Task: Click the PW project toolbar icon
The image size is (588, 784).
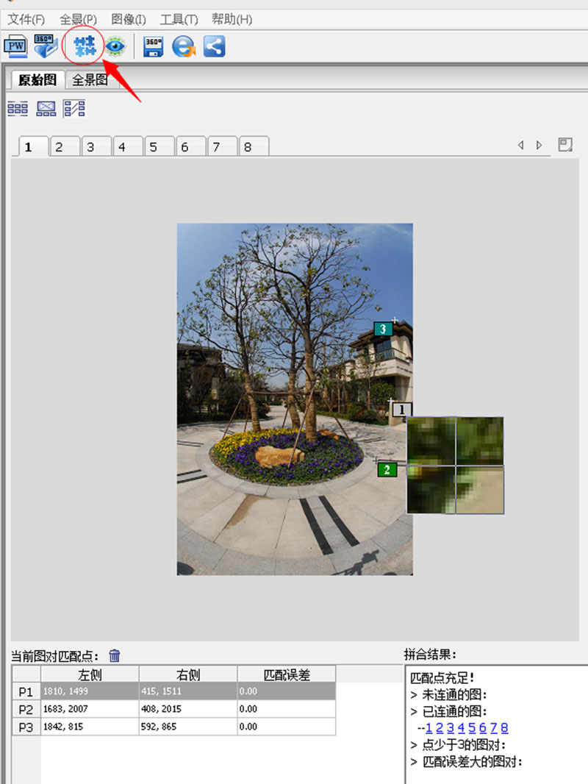Action: coord(15,46)
